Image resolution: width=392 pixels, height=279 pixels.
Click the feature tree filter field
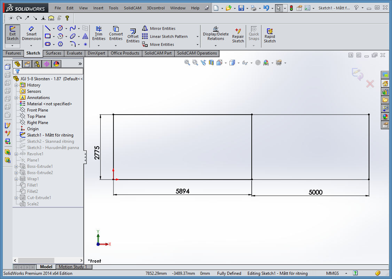(48, 71)
